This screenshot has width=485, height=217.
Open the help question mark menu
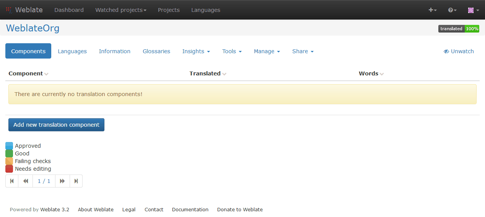[x=452, y=10]
